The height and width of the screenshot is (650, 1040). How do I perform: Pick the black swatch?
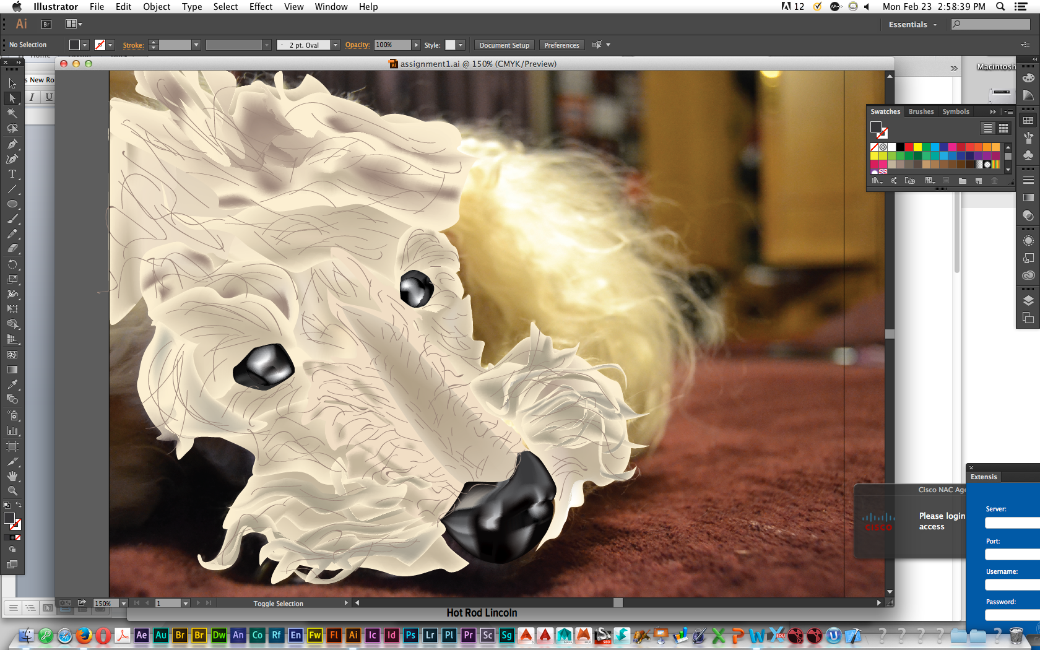pyautogui.click(x=900, y=147)
